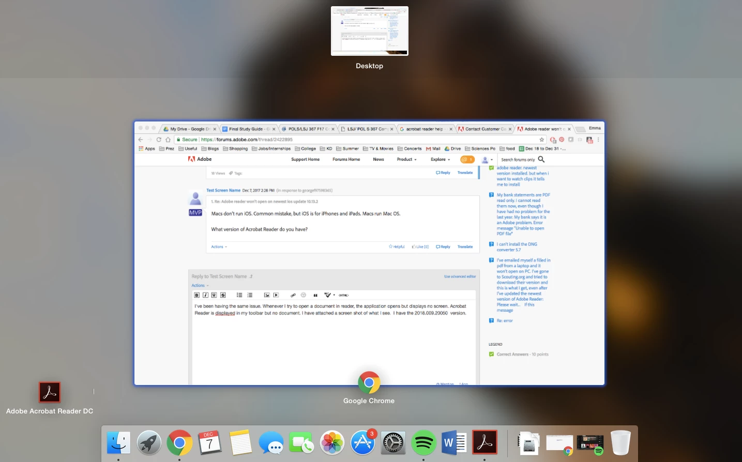Image resolution: width=742 pixels, height=462 pixels.
Task: Mark the MVP reply as Helpful
Action: 397,247
